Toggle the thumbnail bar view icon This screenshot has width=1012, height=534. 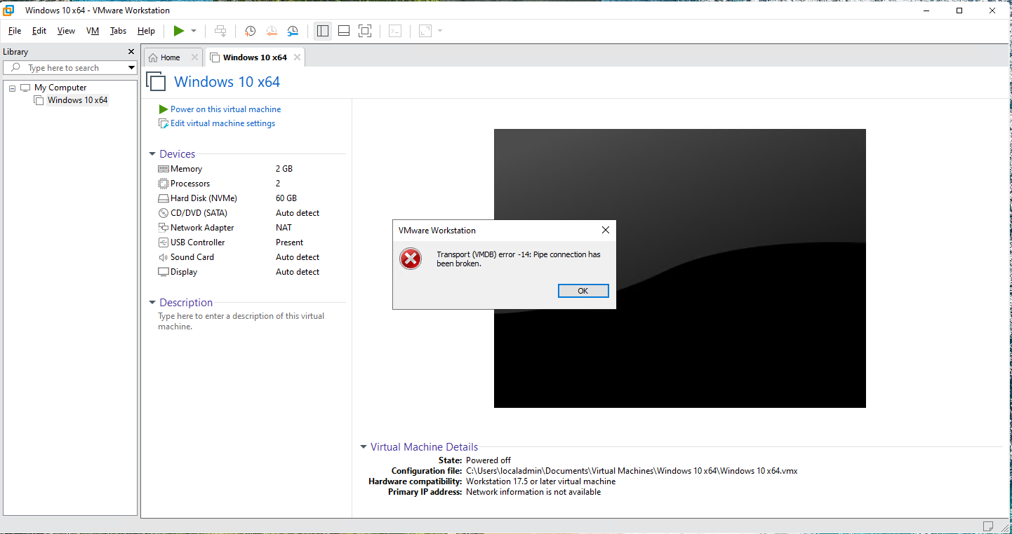click(344, 31)
